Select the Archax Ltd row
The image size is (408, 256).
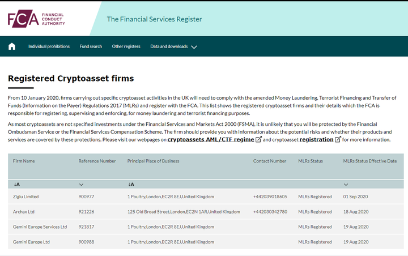(24, 212)
